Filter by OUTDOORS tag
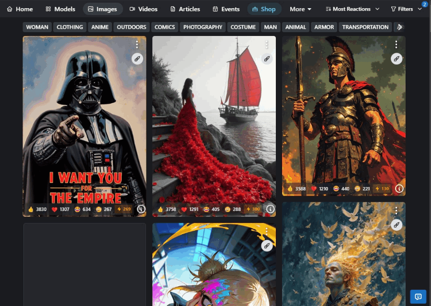The height and width of the screenshot is (306, 431). coord(131,27)
